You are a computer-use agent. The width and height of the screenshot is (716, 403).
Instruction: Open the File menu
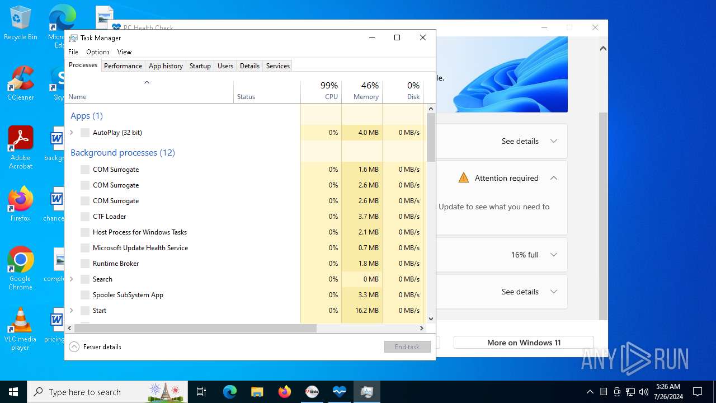(x=73, y=52)
